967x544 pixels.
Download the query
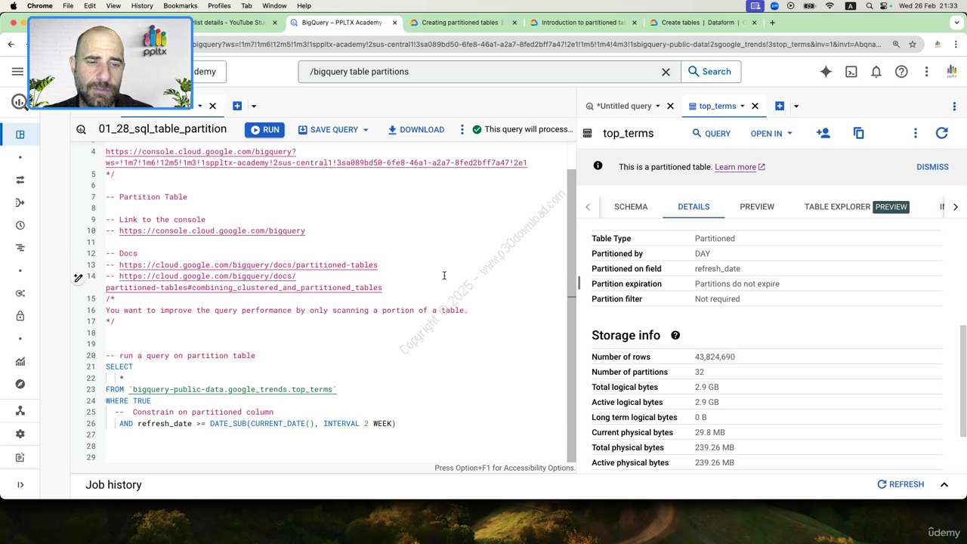point(416,129)
